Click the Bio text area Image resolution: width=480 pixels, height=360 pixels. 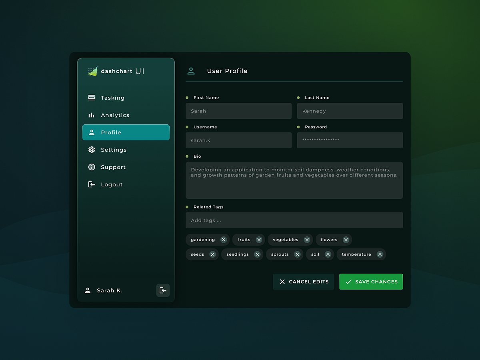[294, 180]
